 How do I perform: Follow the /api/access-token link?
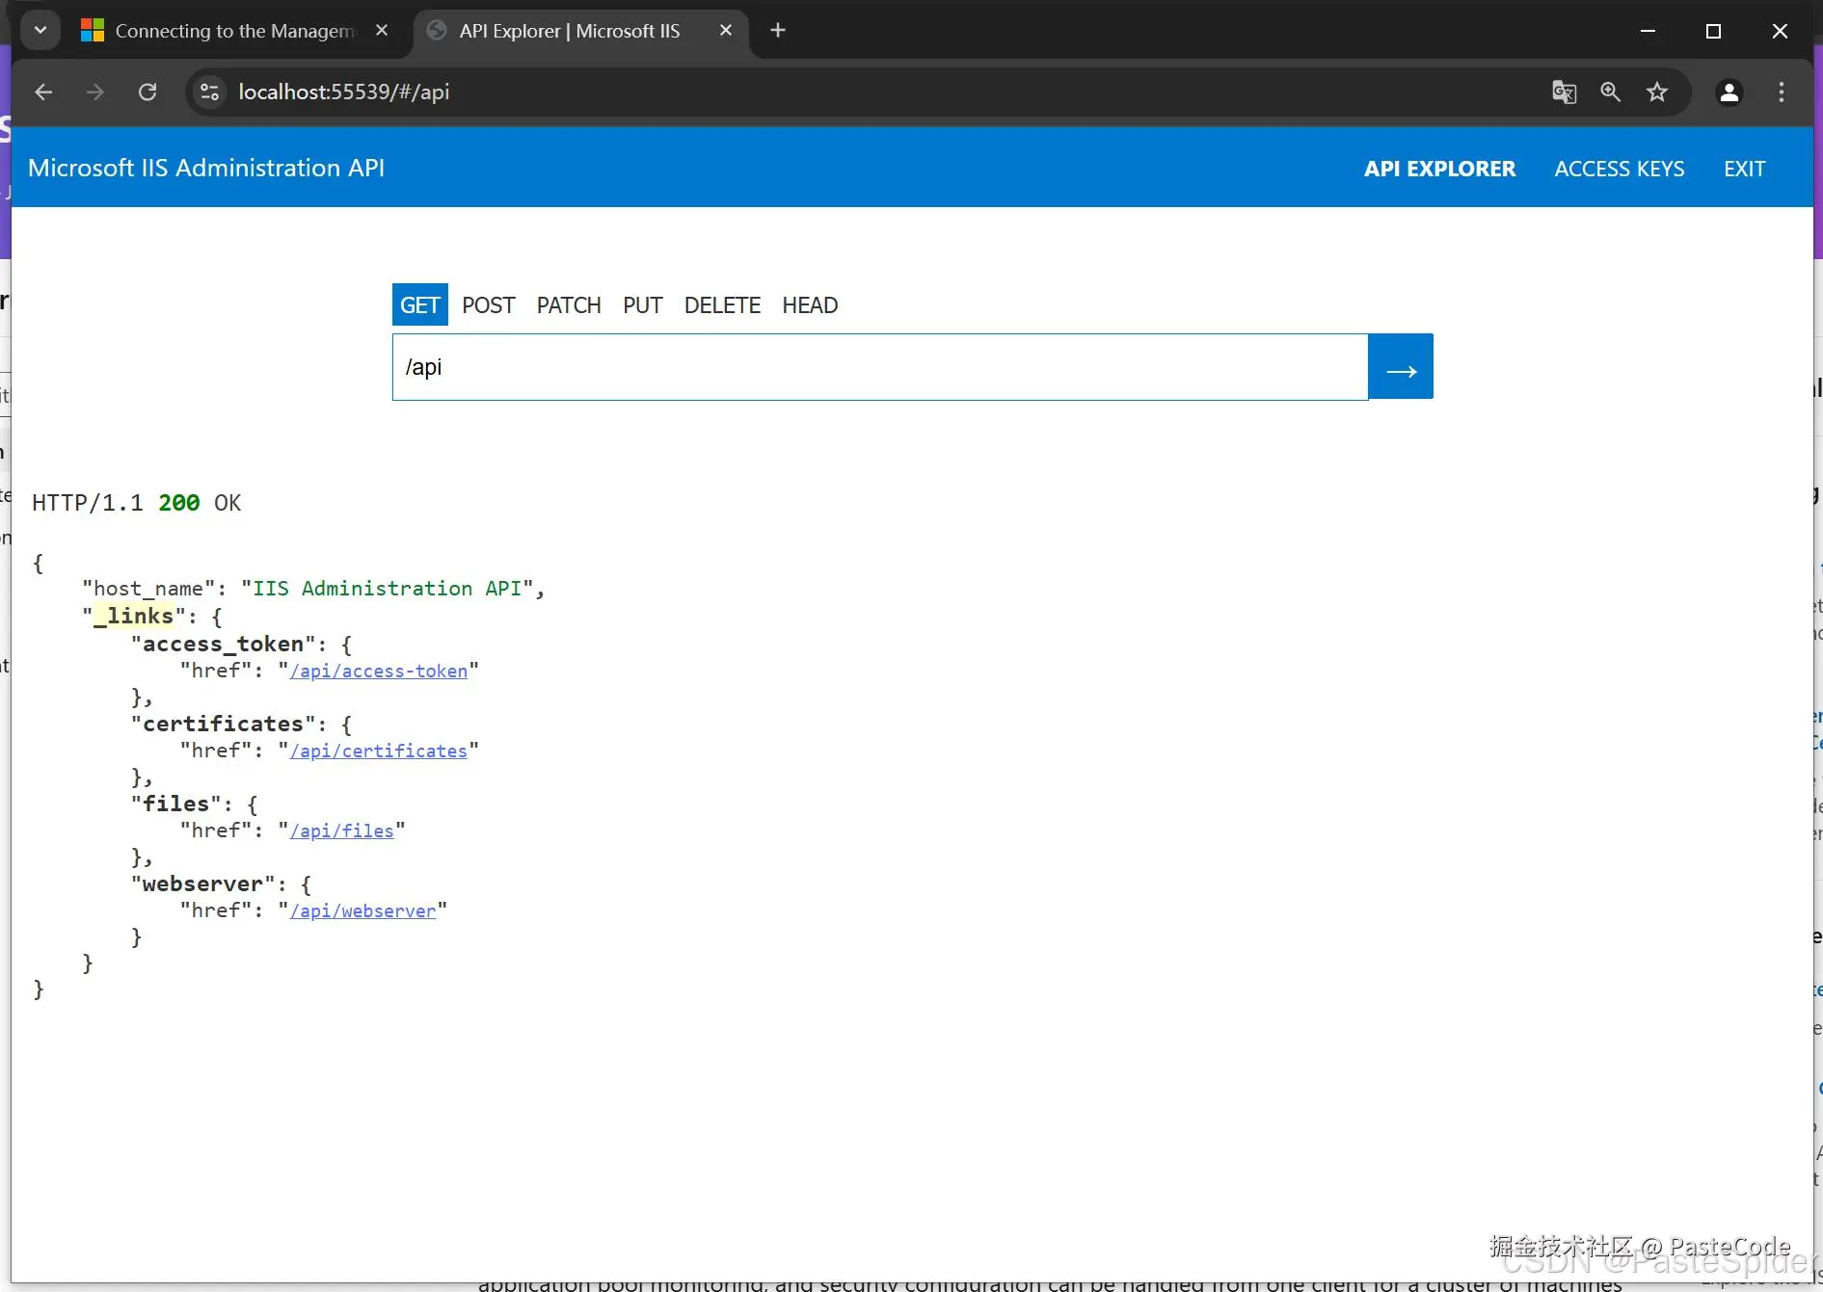pos(379,672)
